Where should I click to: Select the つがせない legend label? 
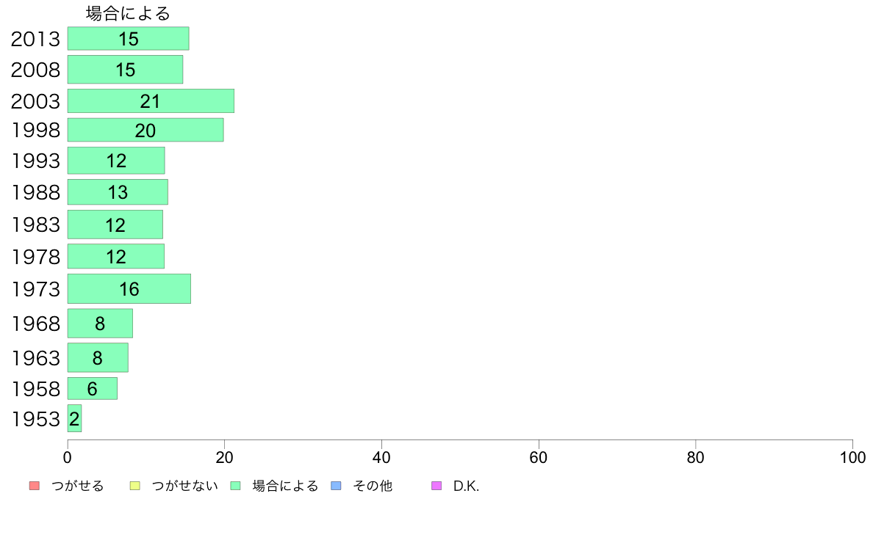pos(184,486)
